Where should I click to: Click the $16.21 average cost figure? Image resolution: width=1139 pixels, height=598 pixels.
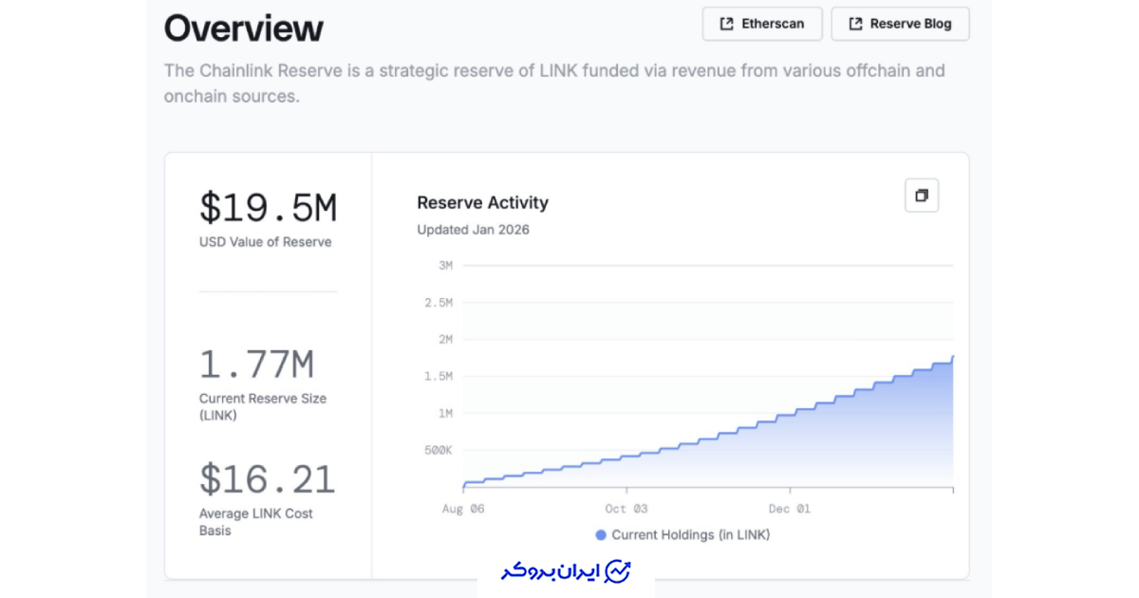[x=267, y=479]
